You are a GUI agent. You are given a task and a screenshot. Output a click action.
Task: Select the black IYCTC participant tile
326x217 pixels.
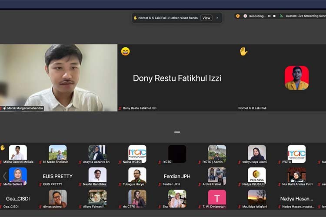(x=177, y=154)
